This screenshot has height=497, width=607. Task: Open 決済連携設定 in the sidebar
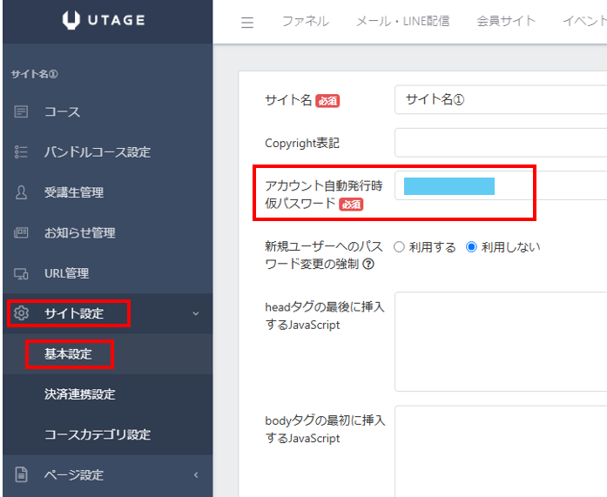[x=79, y=394]
